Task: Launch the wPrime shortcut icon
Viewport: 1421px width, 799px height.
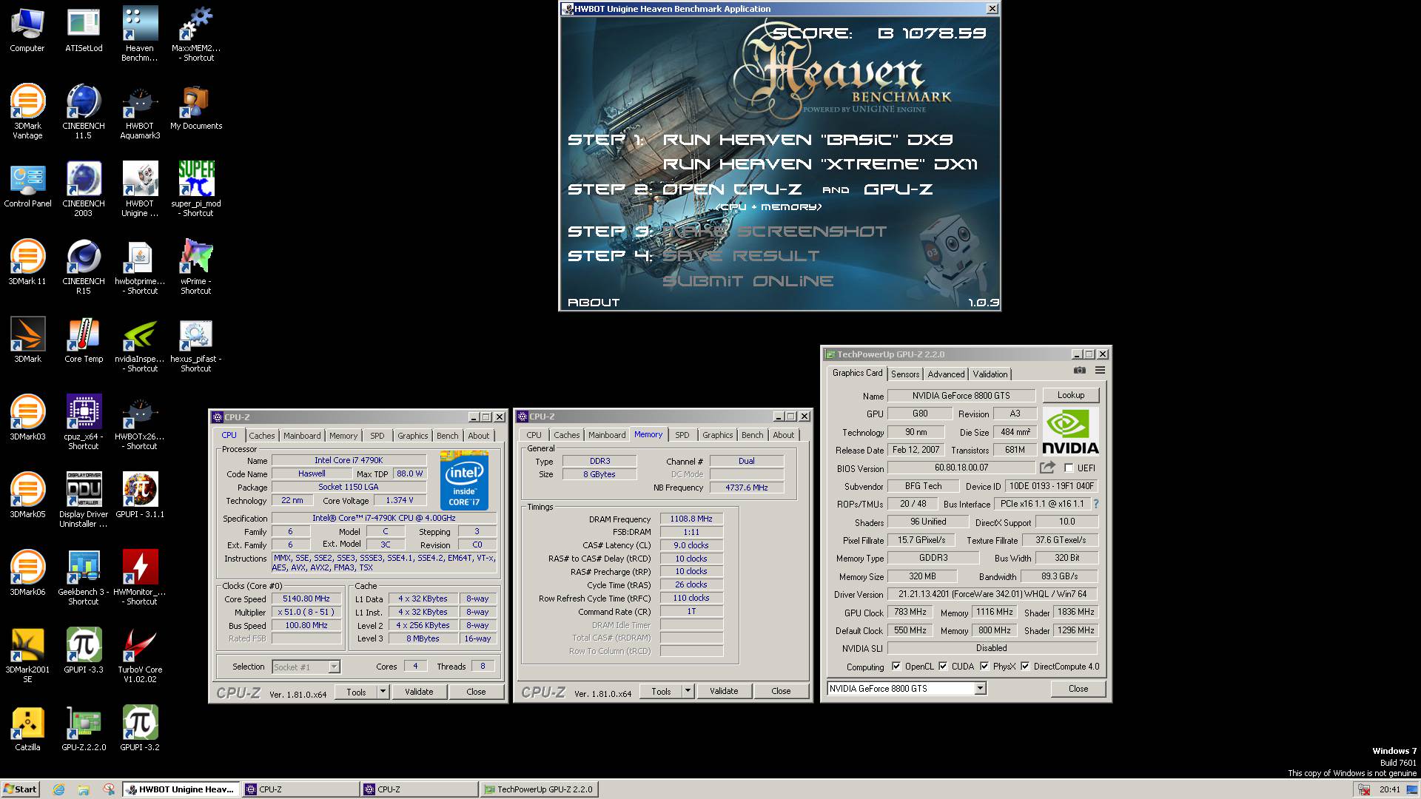Action: click(x=196, y=268)
